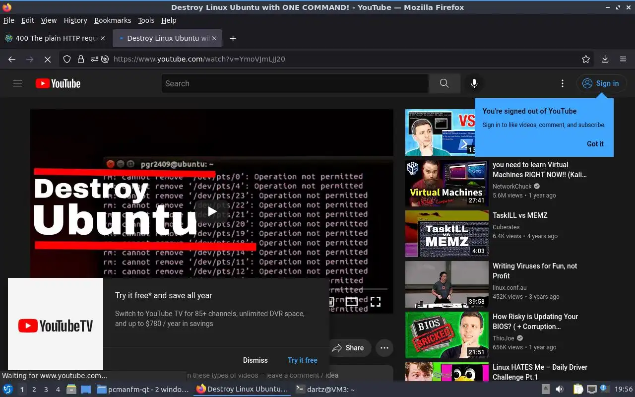Open 'Linux HATES Me' video title
Screen dimensions: 635x397
coord(540,372)
